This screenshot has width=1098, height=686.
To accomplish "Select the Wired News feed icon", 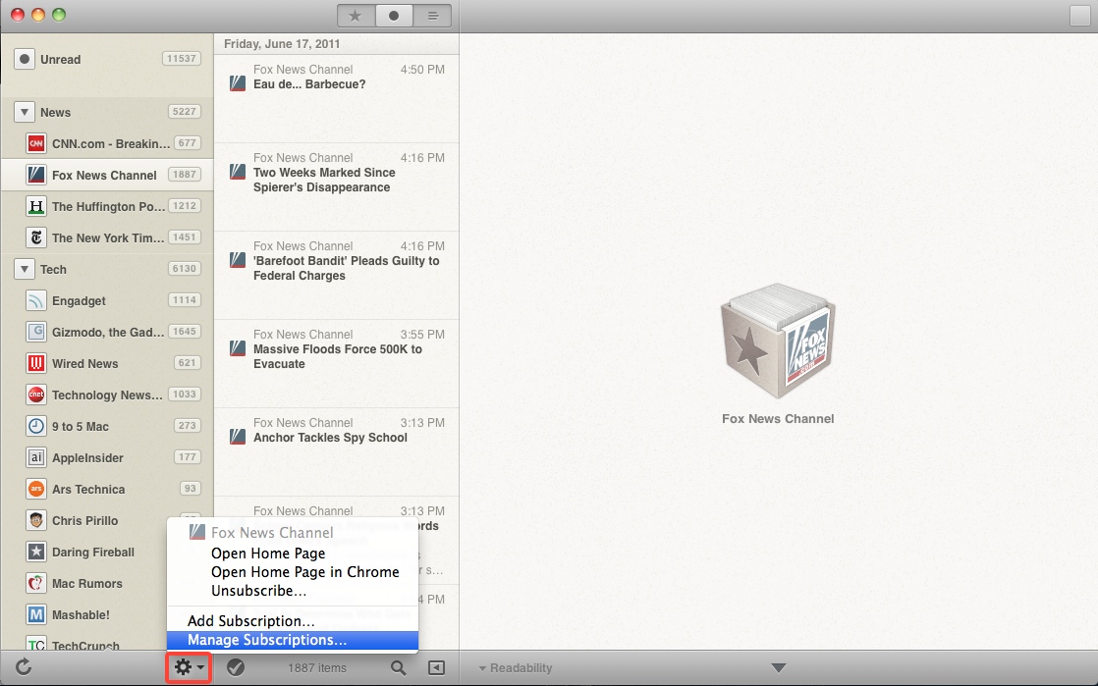I will click(x=35, y=363).
